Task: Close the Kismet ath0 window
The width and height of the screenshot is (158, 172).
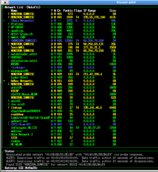Action: click(5, 2)
